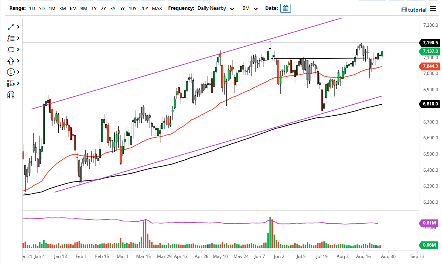442x264 pixels.
Task: Select the 6M range tab
Action: tap(72, 8)
